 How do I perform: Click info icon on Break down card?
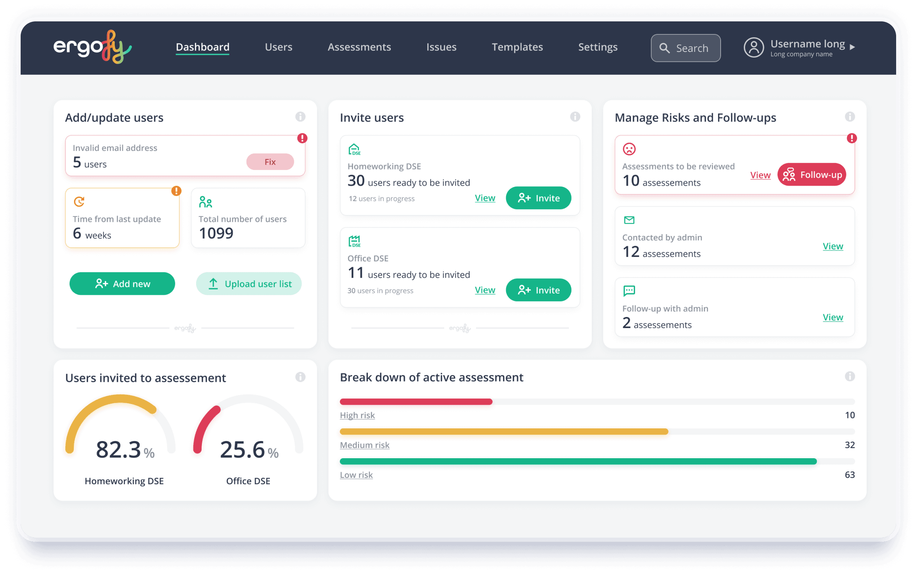[x=849, y=376]
